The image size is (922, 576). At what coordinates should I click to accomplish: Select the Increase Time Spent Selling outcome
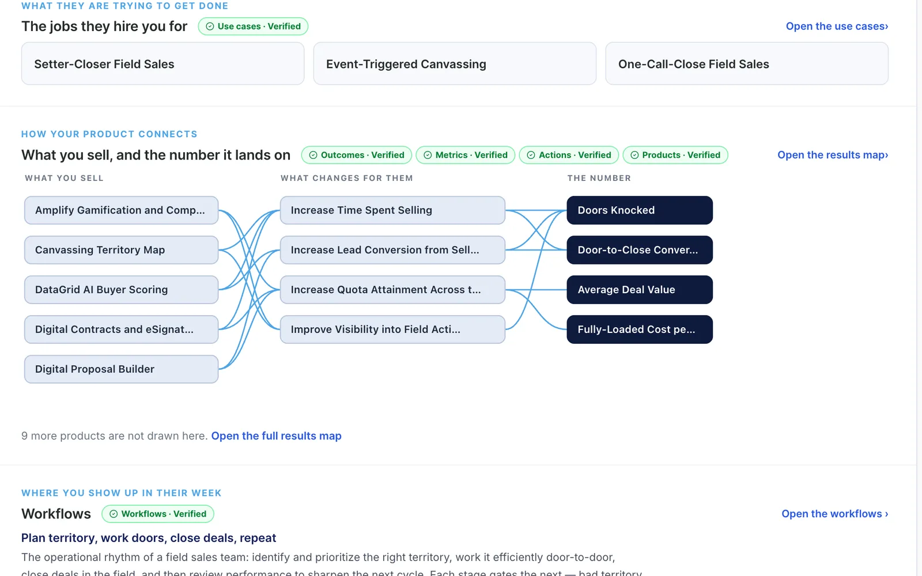(392, 210)
